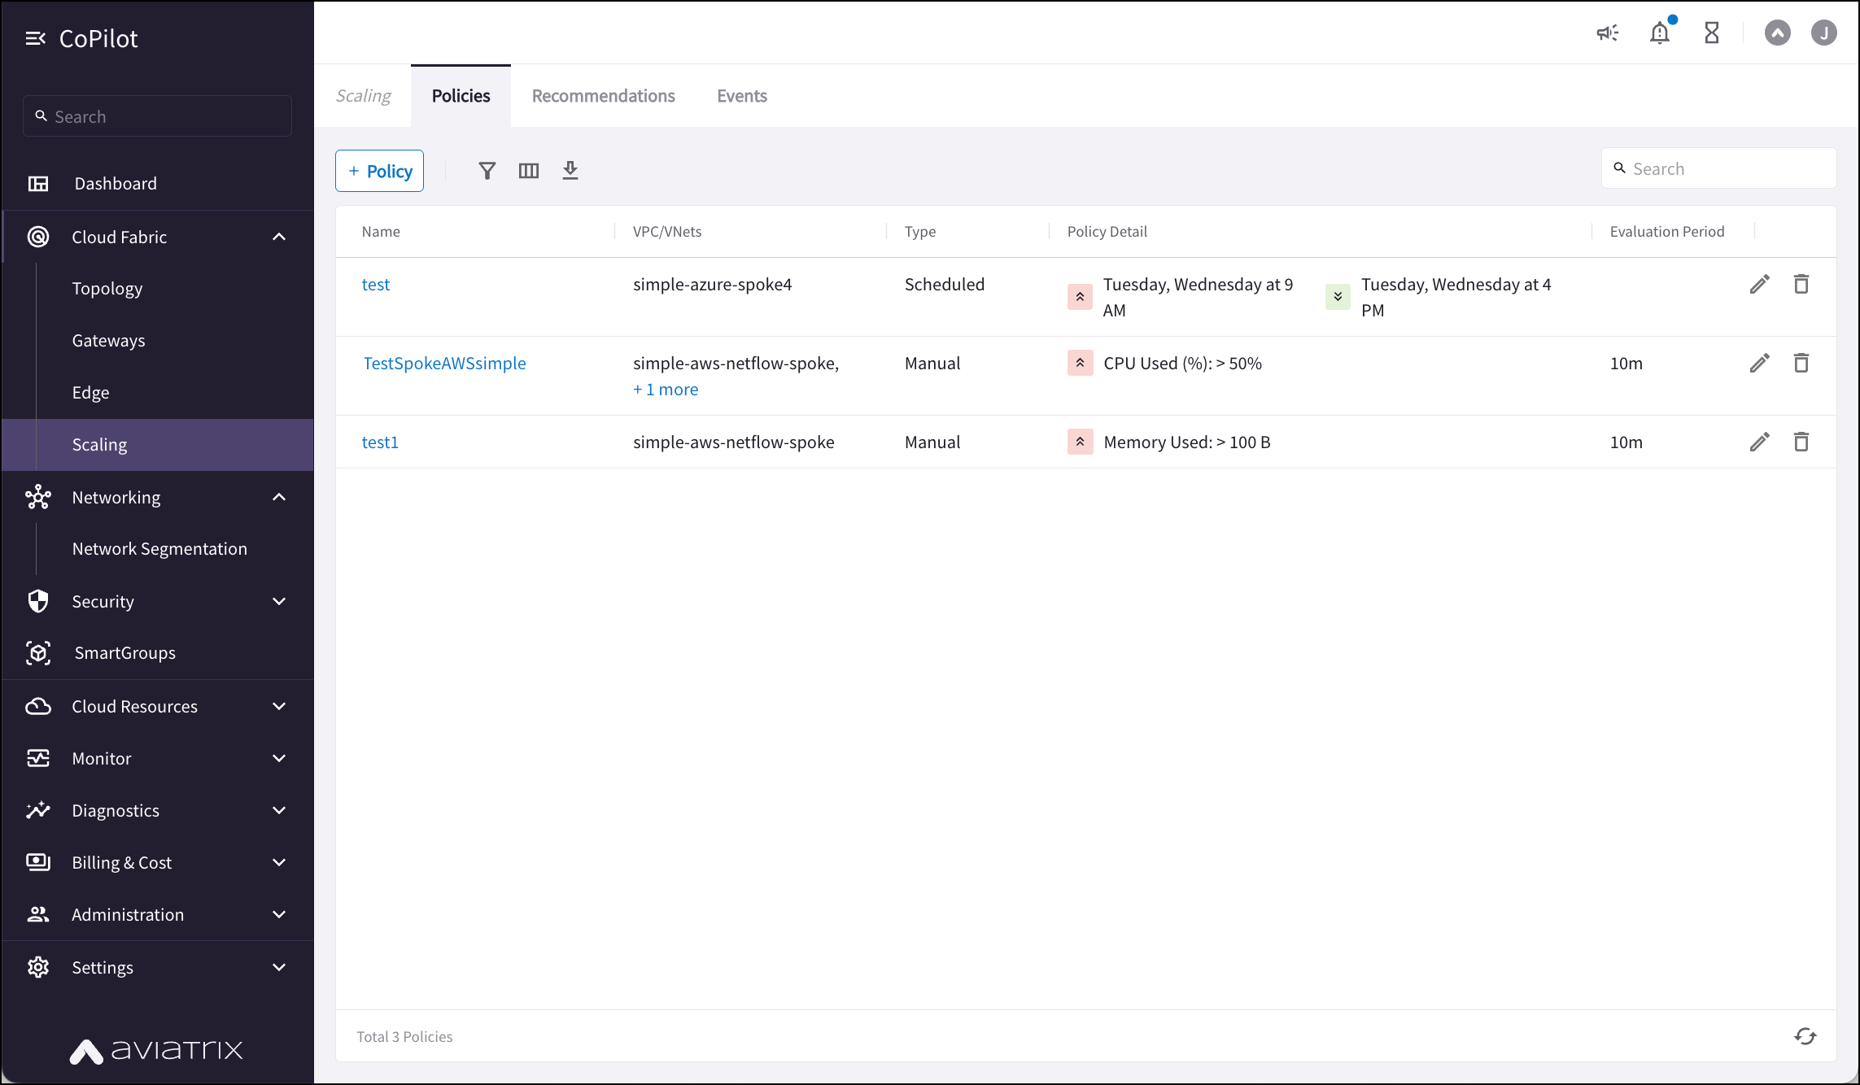This screenshot has width=1860, height=1085.
Task: Click the delete trash icon for 'test1' policy
Action: (1801, 441)
